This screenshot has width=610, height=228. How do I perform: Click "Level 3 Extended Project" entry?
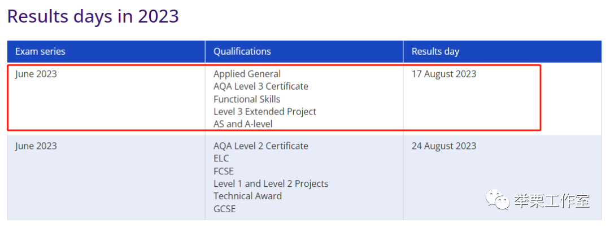[264, 112]
